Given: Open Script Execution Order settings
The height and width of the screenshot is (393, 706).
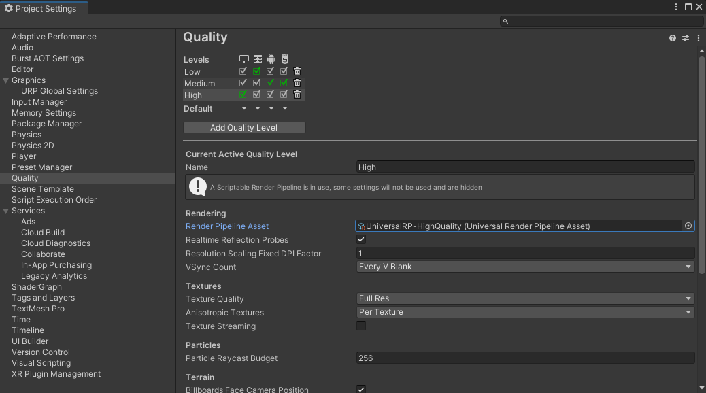Looking at the screenshot, I should pyautogui.click(x=54, y=200).
